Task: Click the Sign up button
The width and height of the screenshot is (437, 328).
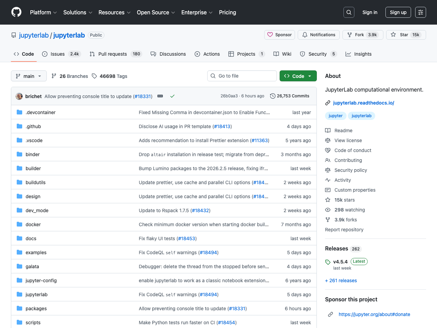Action: [x=398, y=12]
